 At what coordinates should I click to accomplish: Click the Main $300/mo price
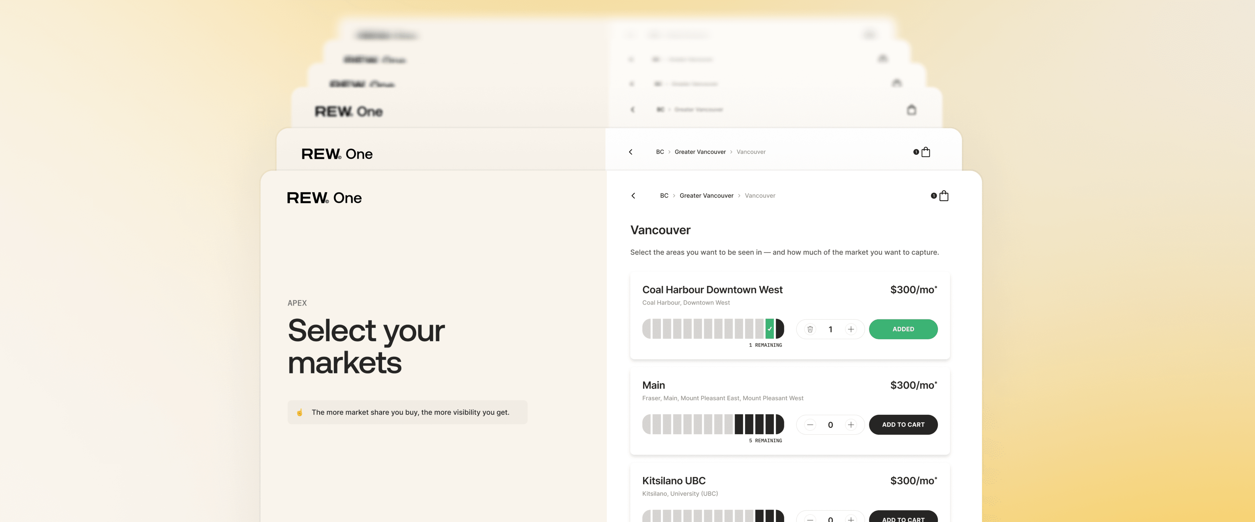point(914,385)
